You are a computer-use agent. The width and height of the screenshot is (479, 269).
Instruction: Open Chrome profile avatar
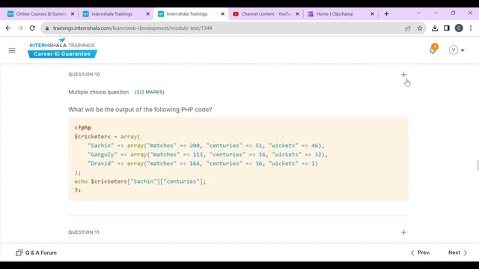[459, 28]
